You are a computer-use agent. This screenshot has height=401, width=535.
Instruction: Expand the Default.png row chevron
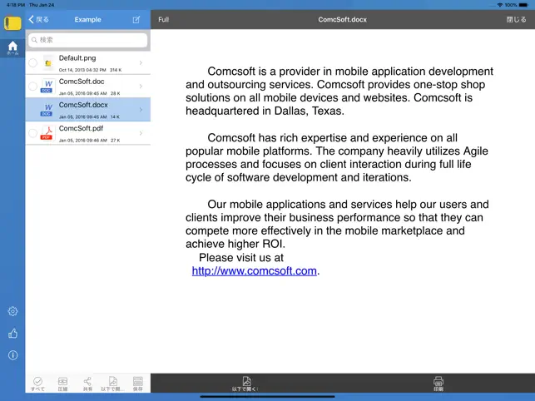point(141,62)
